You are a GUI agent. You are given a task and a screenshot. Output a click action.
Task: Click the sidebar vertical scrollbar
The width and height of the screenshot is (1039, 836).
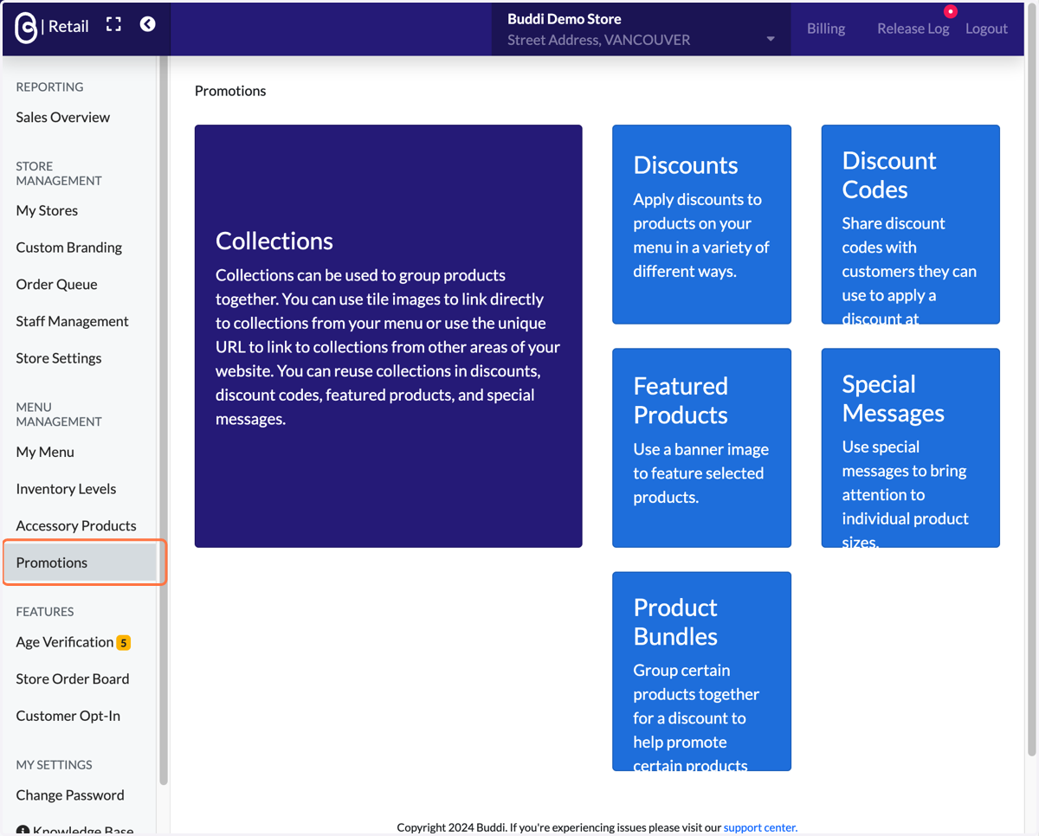click(164, 420)
